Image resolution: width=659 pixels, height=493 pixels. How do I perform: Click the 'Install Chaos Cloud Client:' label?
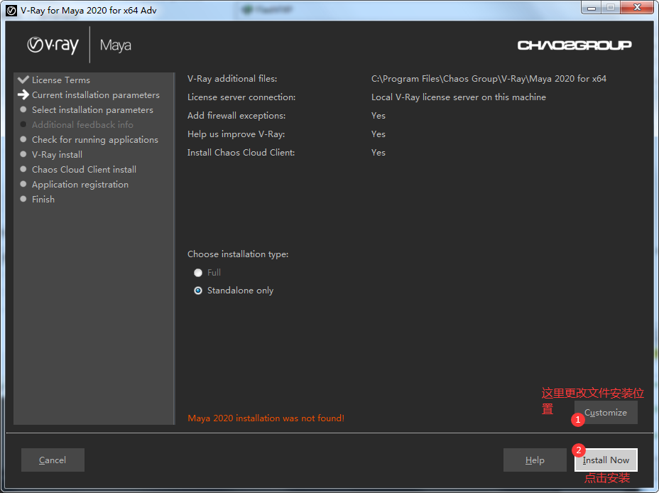point(241,153)
